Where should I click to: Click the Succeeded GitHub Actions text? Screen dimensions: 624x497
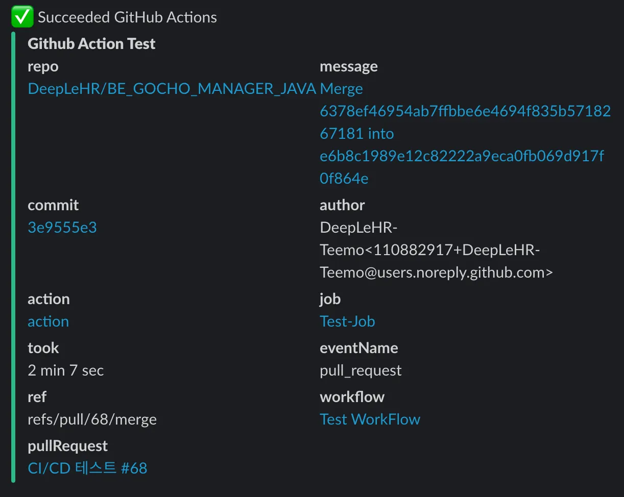click(127, 17)
